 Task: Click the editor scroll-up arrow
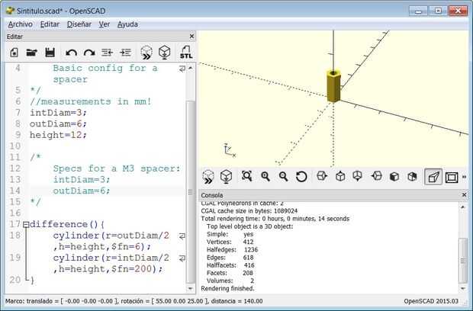[191, 68]
